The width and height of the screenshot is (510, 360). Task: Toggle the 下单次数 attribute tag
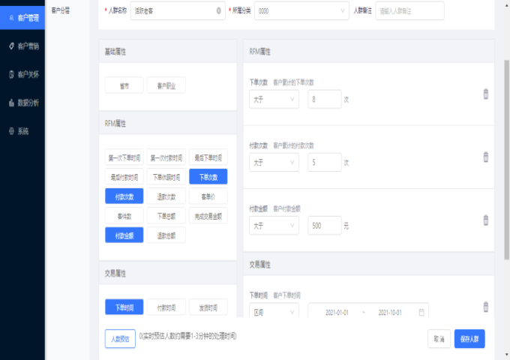208,177
